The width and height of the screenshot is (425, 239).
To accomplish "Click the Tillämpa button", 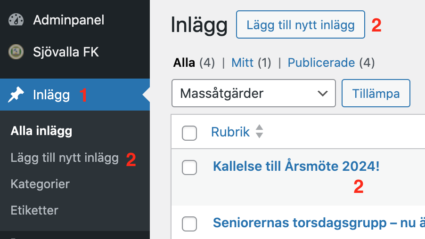I will tap(376, 93).
